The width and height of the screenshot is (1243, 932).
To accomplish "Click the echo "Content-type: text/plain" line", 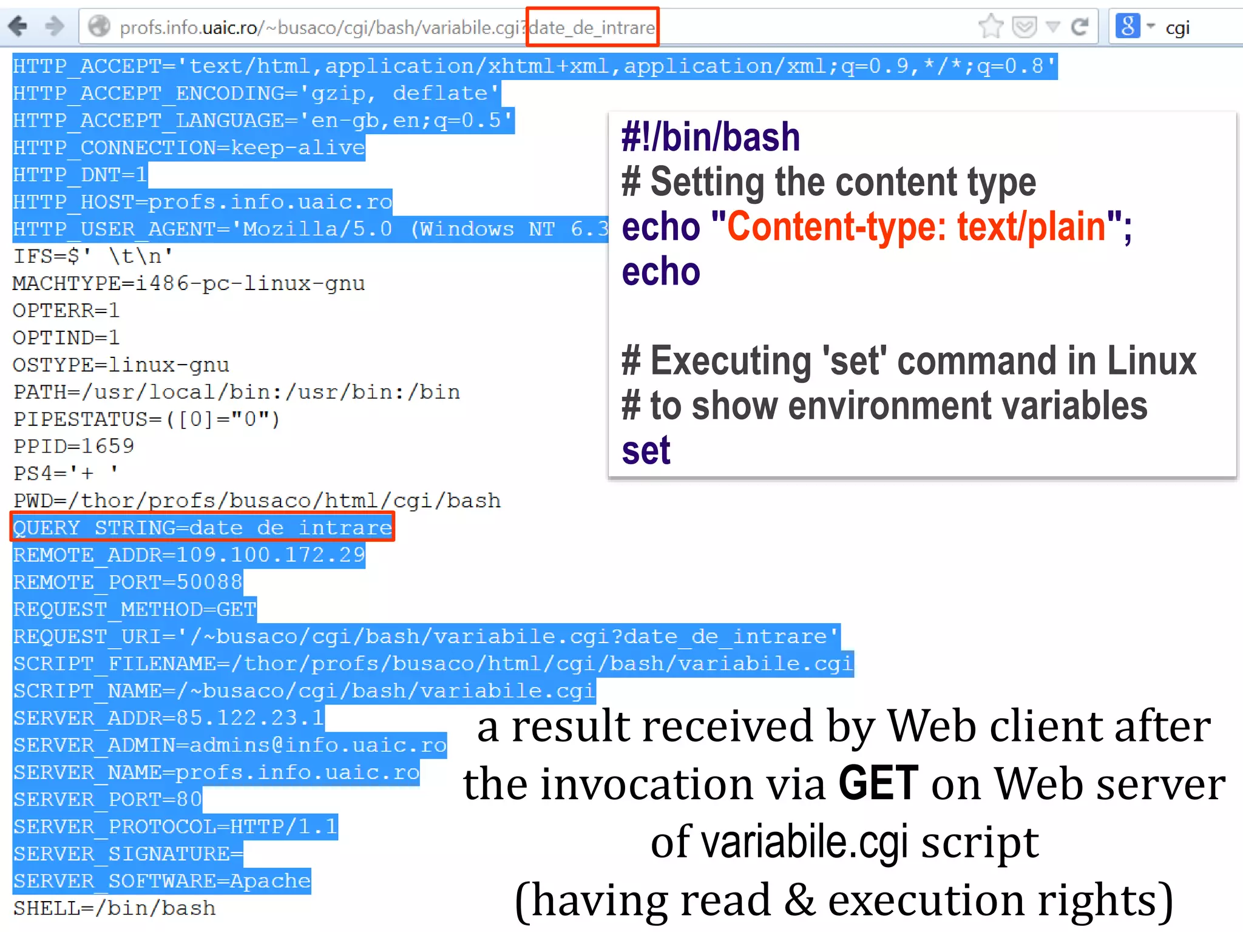I will coord(877,228).
